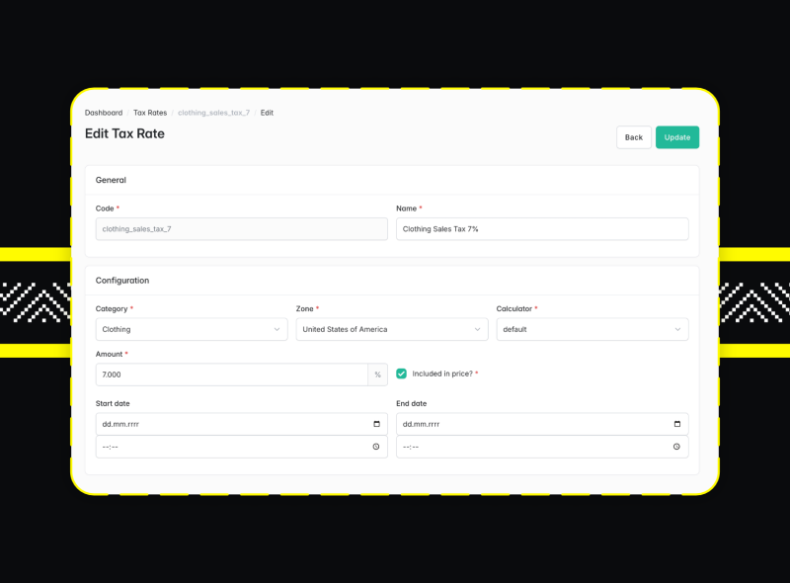The image size is (790, 583).
Task: Click inside the Name field showing Clothing Sales Tax 7%
Action: (541, 228)
